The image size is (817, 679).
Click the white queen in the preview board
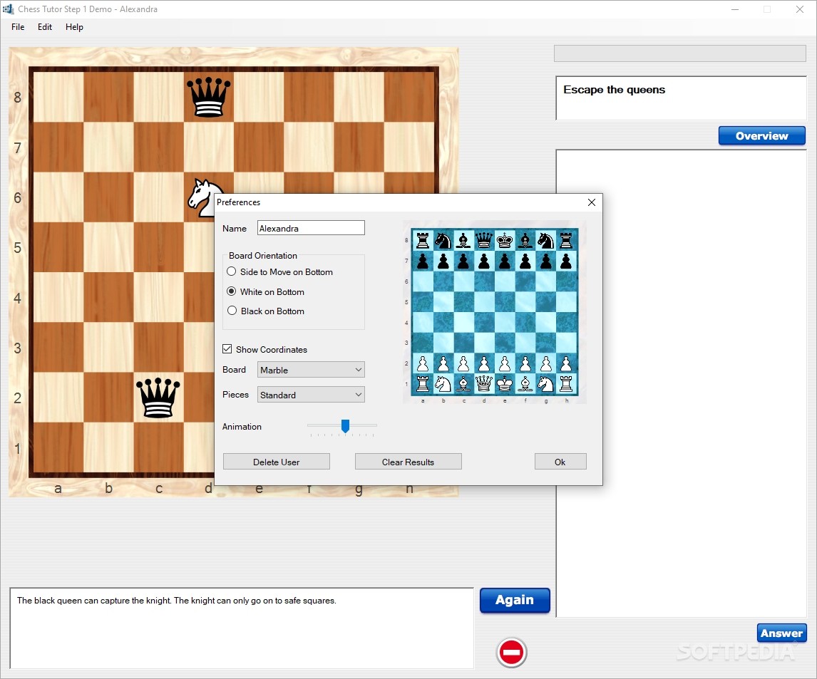pyautogui.click(x=484, y=384)
